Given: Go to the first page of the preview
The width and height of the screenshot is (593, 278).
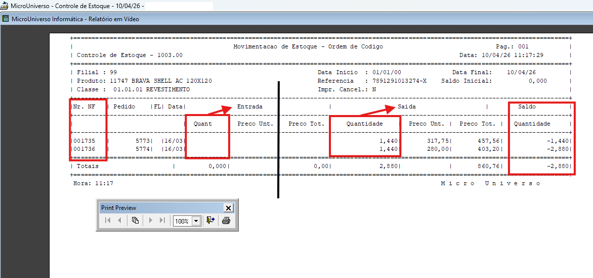Looking at the screenshot, I should pyautogui.click(x=107, y=220).
